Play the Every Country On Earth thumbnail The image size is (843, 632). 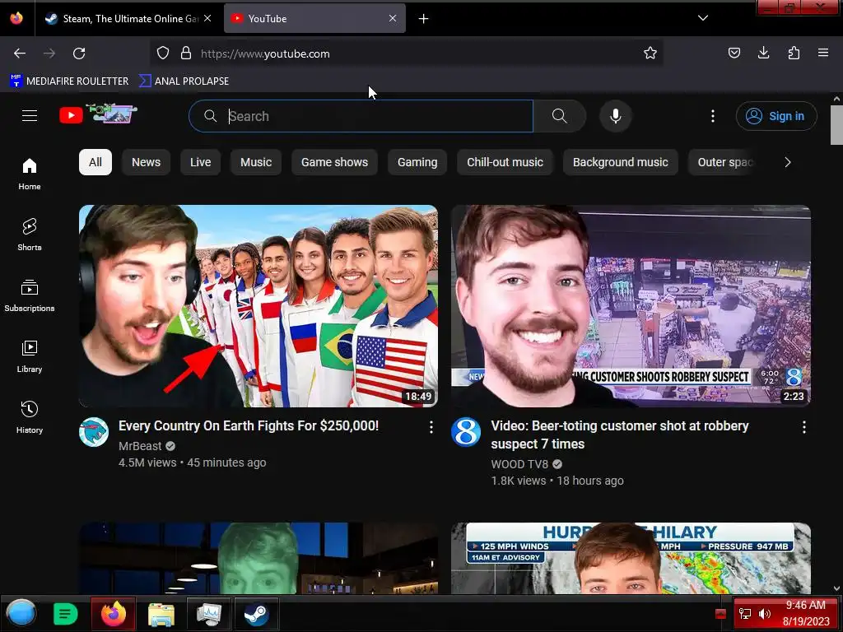258,306
